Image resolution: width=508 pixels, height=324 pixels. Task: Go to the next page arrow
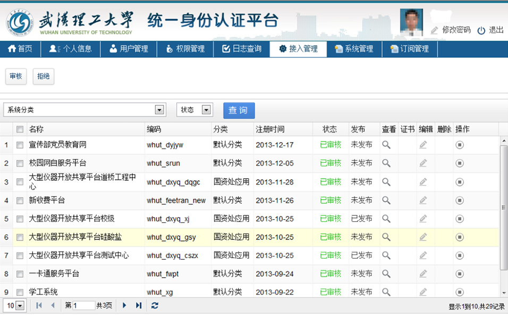coord(124,305)
